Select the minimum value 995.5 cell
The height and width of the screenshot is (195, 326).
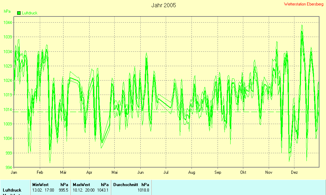tap(63, 190)
